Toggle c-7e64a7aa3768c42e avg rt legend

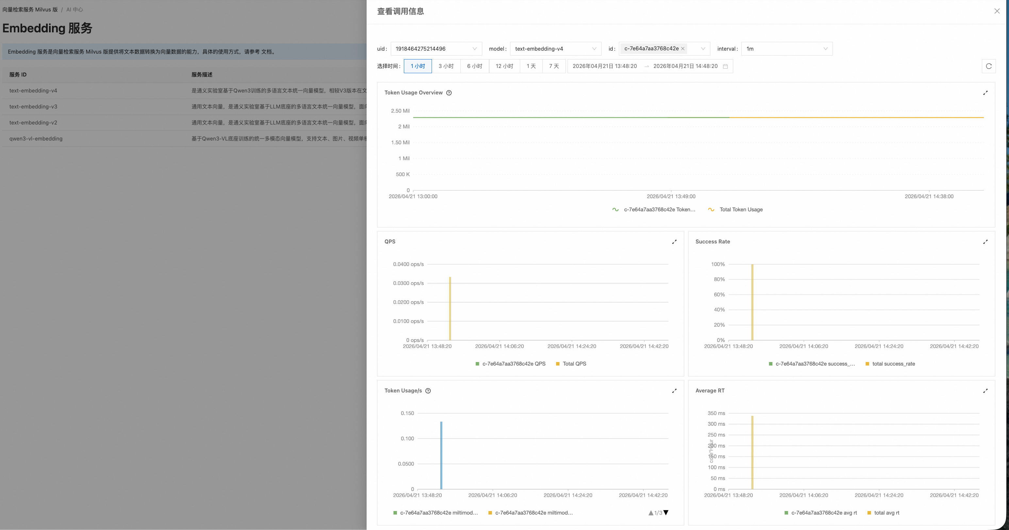(820, 513)
